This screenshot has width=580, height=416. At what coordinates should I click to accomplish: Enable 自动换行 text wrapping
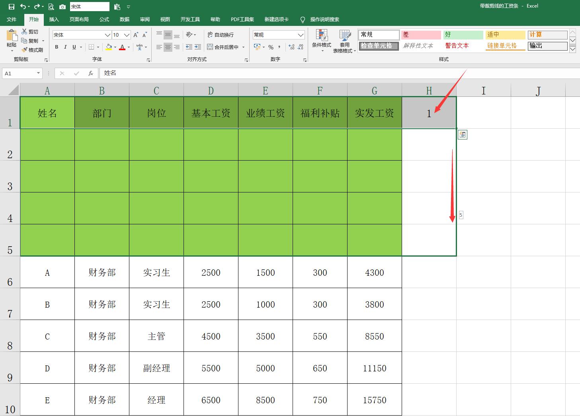[x=221, y=35]
